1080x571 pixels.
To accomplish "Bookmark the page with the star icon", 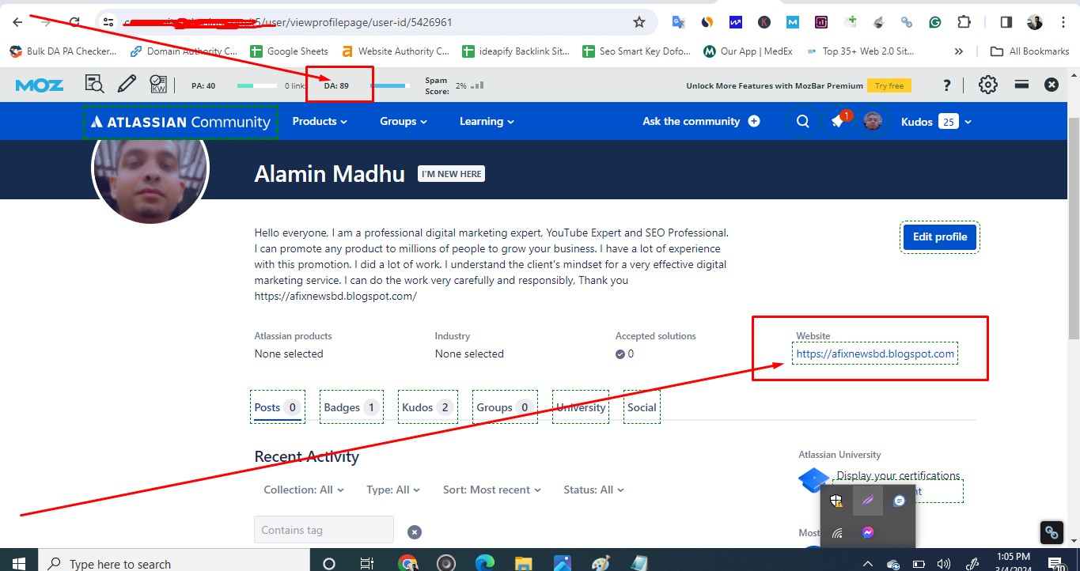I will tap(638, 22).
